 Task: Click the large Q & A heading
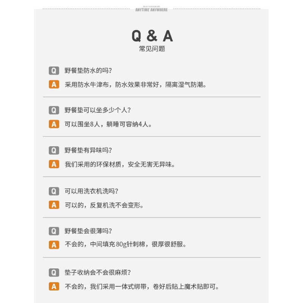pyautogui.click(x=152, y=36)
